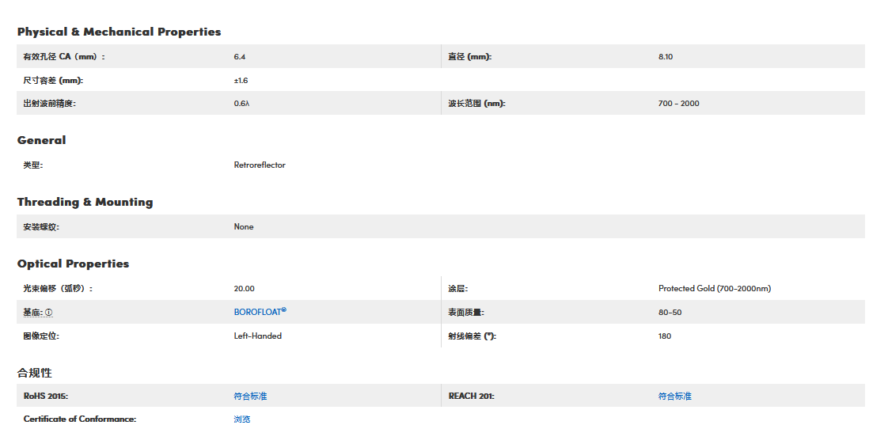The image size is (869, 444).
Task: Click the 波长范围 (nm) label
Action: (476, 103)
